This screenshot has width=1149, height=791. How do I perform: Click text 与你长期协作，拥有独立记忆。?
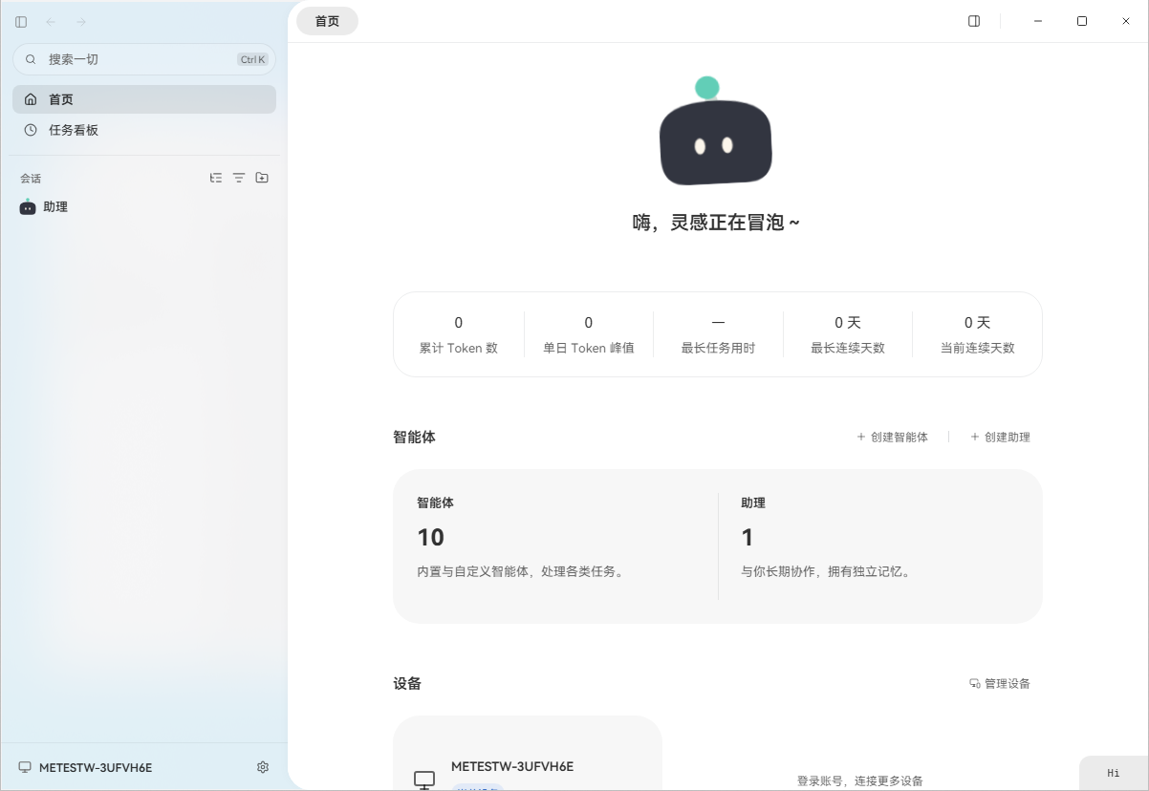click(828, 572)
